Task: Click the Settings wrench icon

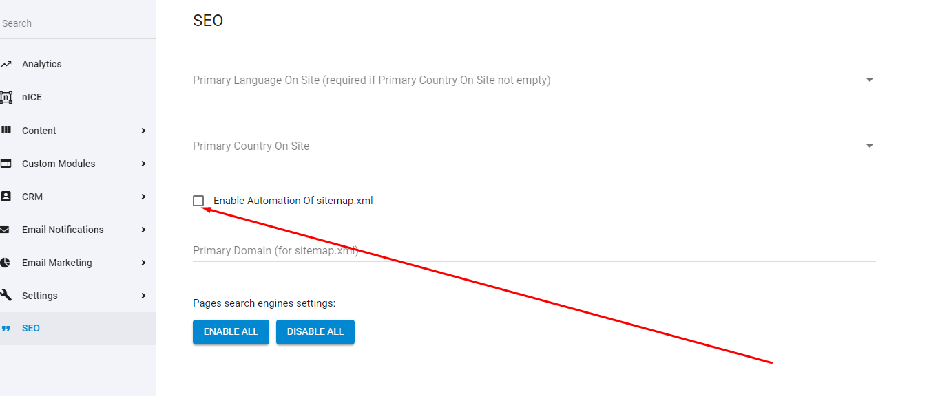Action: point(6,296)
